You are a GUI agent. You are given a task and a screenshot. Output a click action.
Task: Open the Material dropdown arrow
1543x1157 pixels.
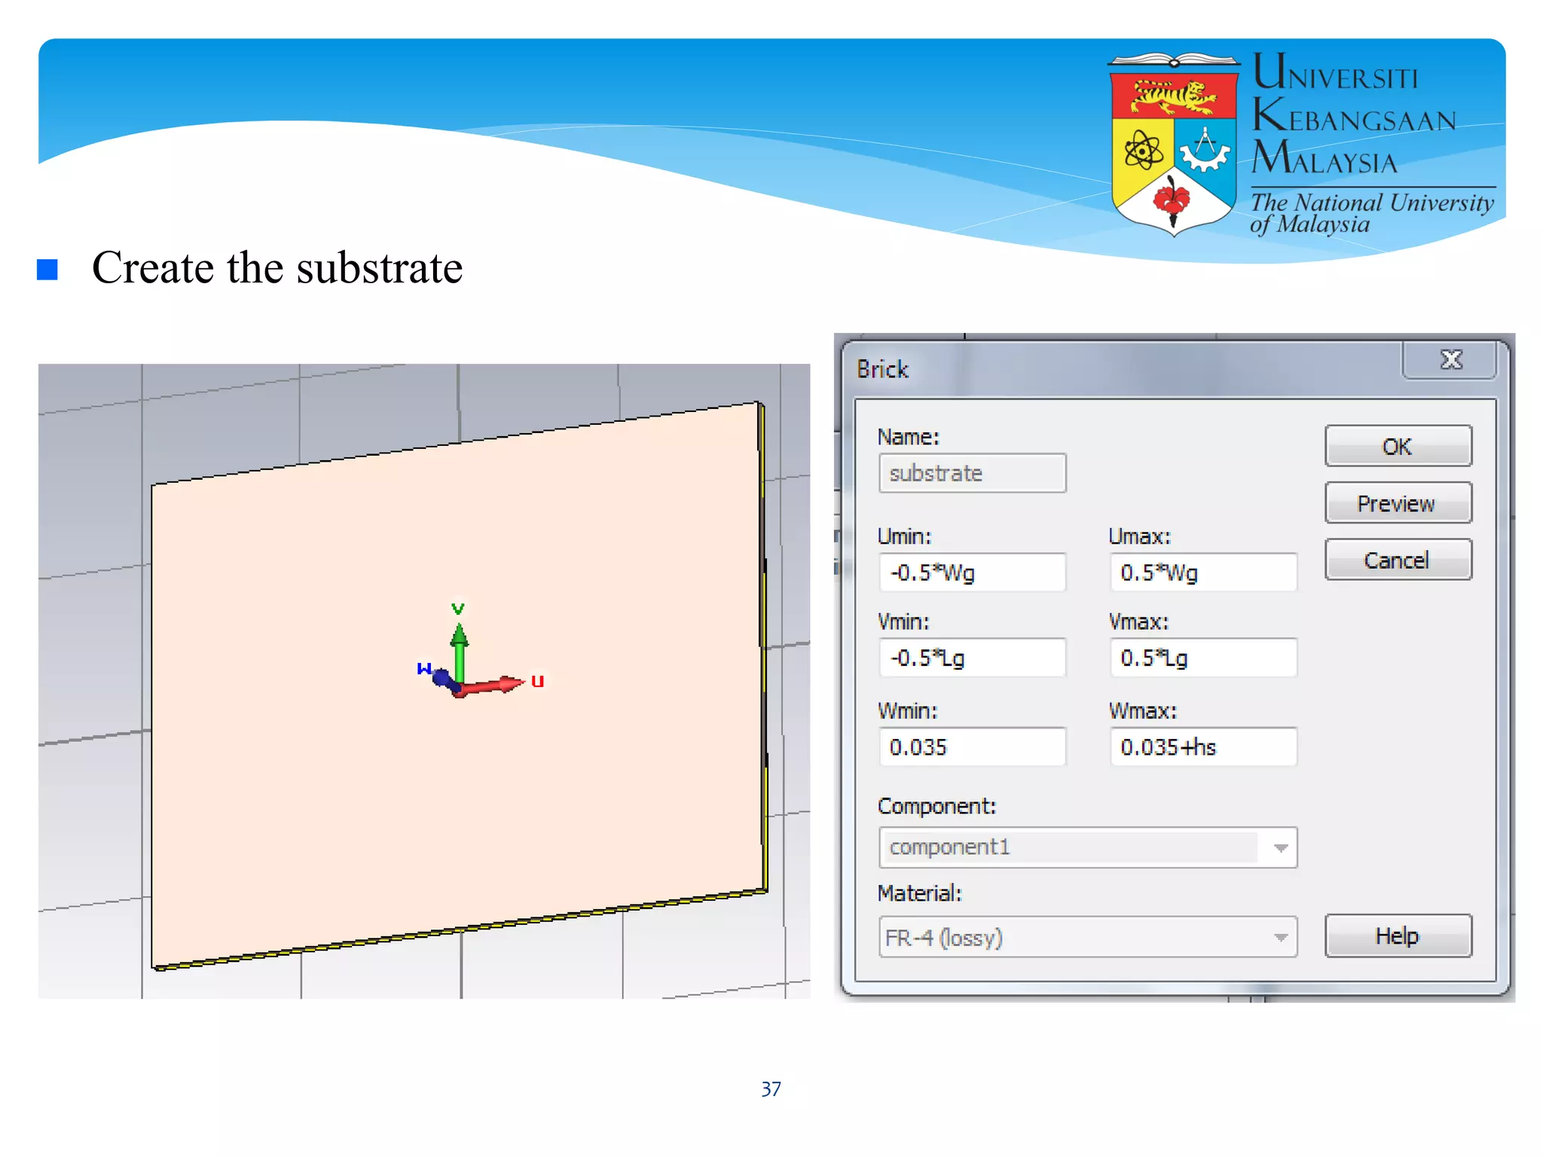[x=1280, y=937]
